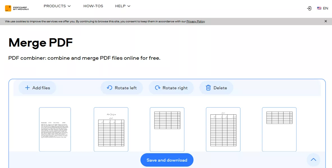Screen dimensions: 332x168
Task: Open the HOW-TOS menu item
Action: 93,6
